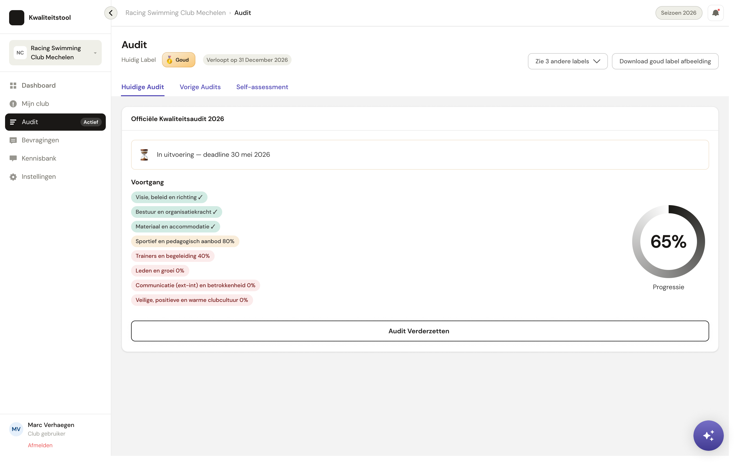The width and height of the screenshot is (740, 468).
Task: Switch to the Self-assessment tab
Action: pos(262,87)
